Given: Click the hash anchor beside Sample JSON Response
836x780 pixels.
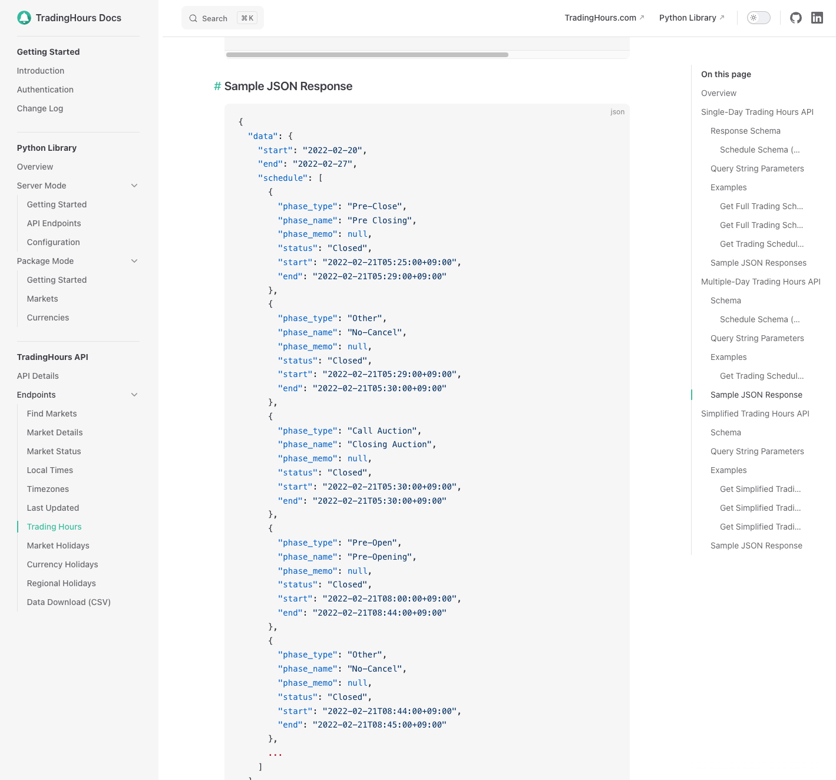Looking at the screenshot, I should point(217,87).
